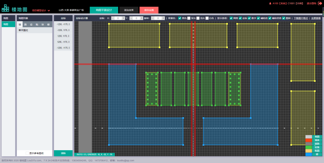Decrease the Y coordinate with minus

(x=131, y=18)
